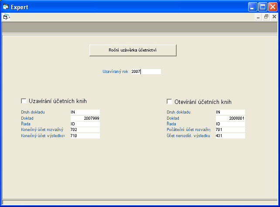Select Řada field under Otevírání section
Screen dimensions: 280x207
(230, 124)
